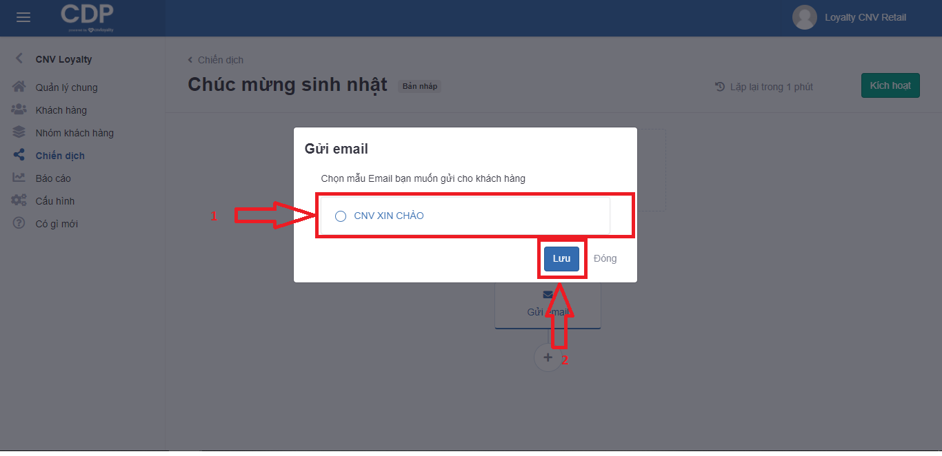Click the green Kích hoạt button

[x=890, y=85]
